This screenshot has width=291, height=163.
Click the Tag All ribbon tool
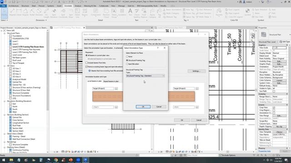point(159,13)
